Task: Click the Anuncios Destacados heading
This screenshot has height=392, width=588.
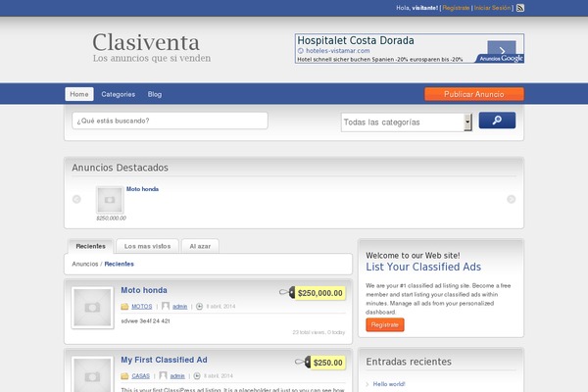Action: pyautogui.click(x=120, y=168)
